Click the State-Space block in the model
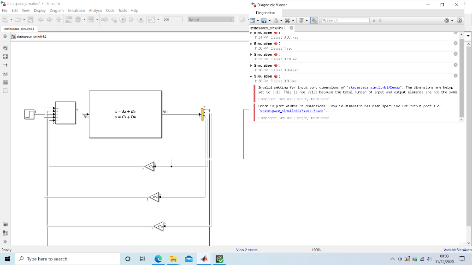The height and width of the screenshot is (265, 472). (x=125, y=114)
